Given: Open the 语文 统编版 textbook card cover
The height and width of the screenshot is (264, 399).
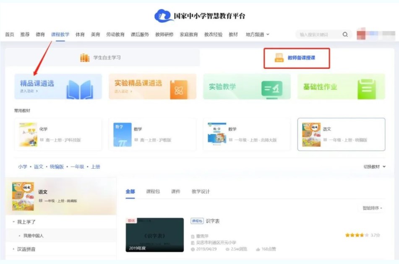Looking at the screenshot, I should [311, 134].
